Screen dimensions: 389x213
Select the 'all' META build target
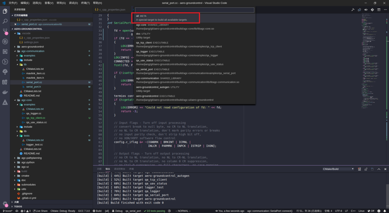click(194, 18)
